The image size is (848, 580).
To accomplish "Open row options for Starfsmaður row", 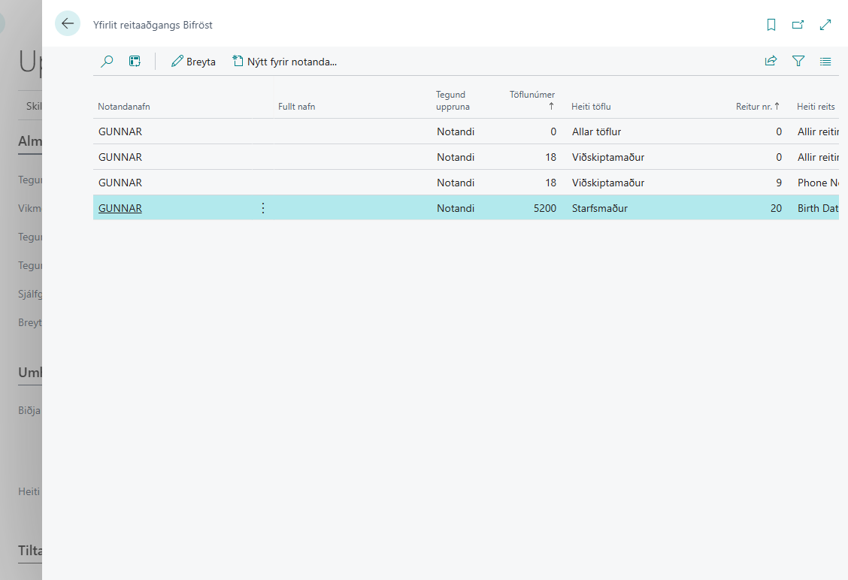I will pos(263,208).
